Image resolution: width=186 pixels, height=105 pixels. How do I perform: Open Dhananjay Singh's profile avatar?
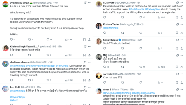[x=5, y=4]
